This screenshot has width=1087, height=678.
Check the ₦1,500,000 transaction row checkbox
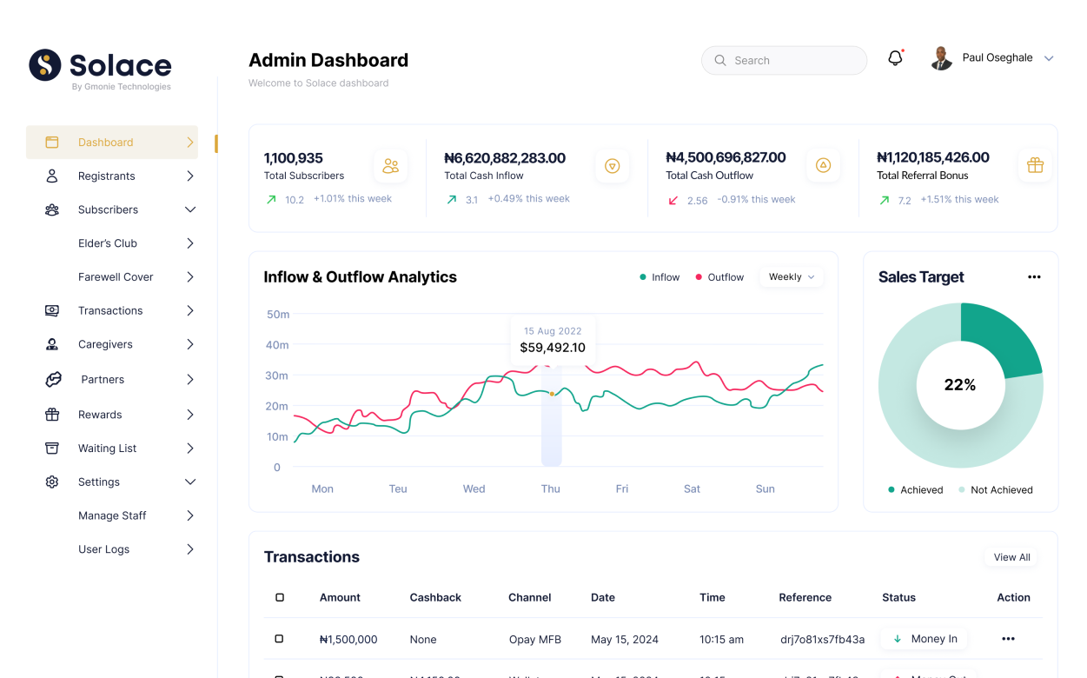click(279, 639)
